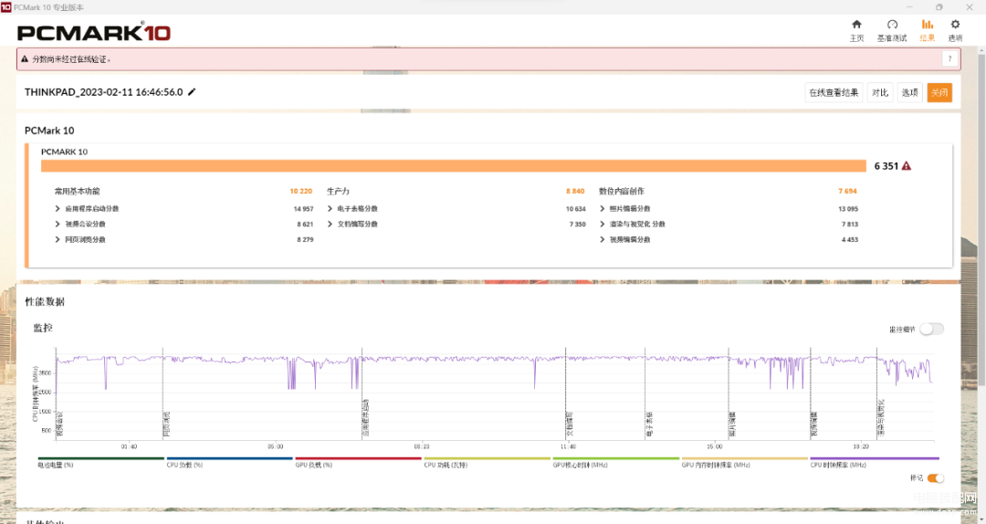Select the tan GPU memory clock legend
The image size is (986, 524).
(x=745, y=462)
